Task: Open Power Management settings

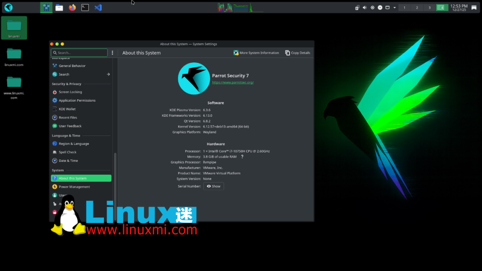Action: (74, 186)
